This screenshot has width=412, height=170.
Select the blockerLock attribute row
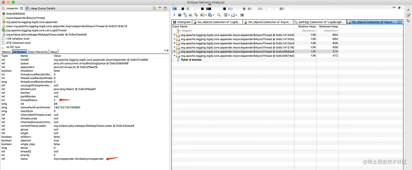coord(84,89)
